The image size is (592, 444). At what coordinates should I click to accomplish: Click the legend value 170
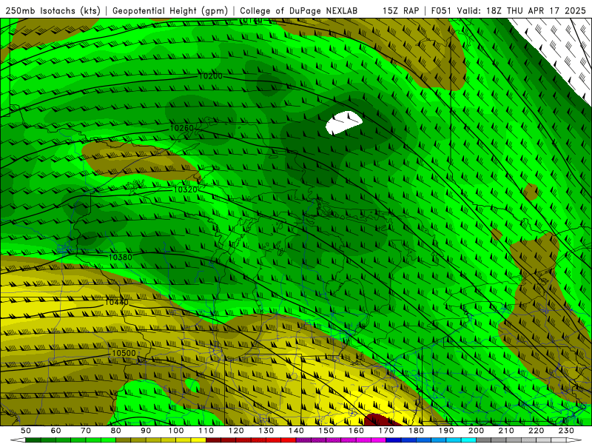point(386,431)
